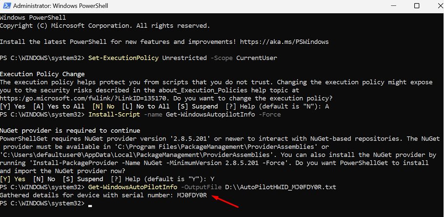
Task: Click the D:\\AutoPilotHWID_MJ0FDY0R.txt file path
Action: [x=281, y=187]
